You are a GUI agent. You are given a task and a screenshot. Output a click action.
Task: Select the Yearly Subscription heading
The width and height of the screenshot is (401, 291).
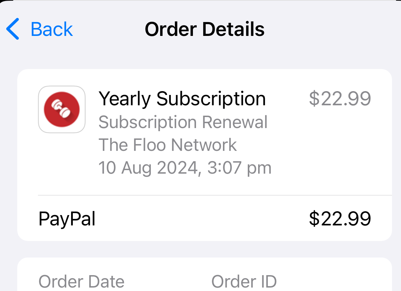point(182,99)
